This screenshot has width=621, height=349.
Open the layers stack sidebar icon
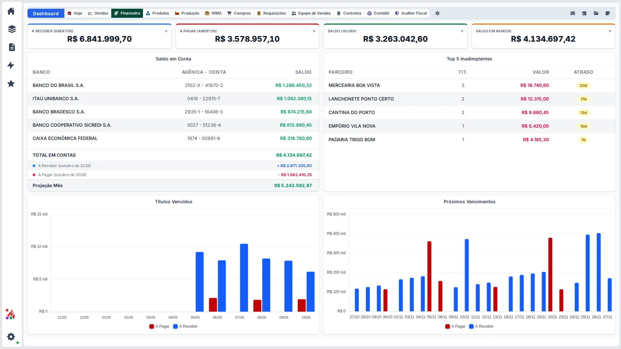12,29
